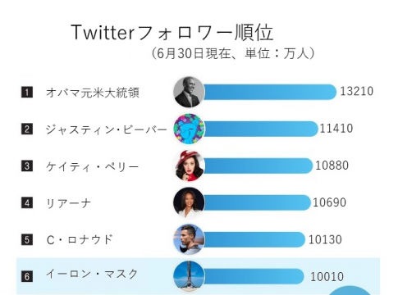
Task: Select the rank 1 number badge
Action: point(27,92)
